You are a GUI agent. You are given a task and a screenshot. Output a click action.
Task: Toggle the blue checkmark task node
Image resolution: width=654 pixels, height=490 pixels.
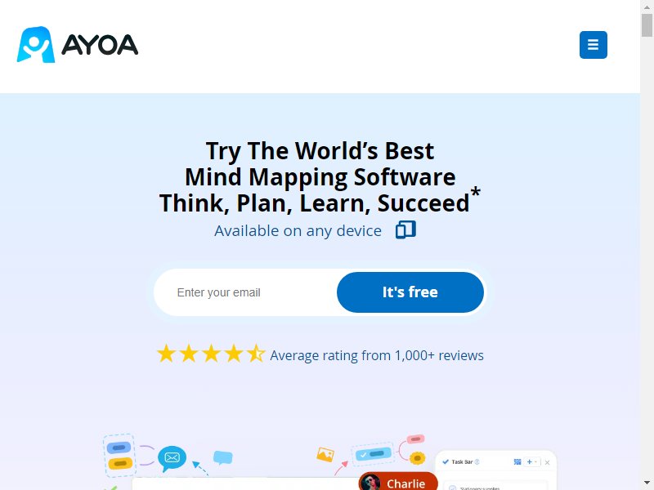373,454
